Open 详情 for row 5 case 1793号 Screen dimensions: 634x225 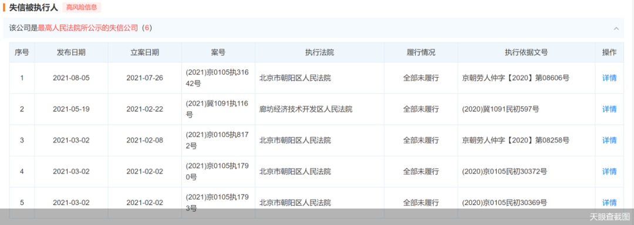609,203
